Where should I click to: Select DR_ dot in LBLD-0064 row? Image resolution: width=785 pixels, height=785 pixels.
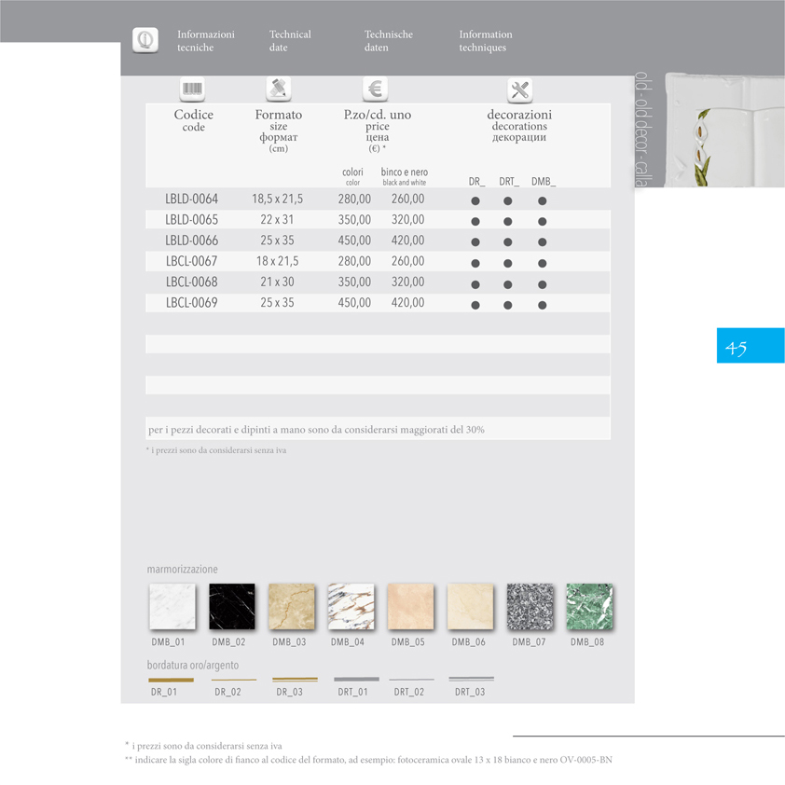475,201
